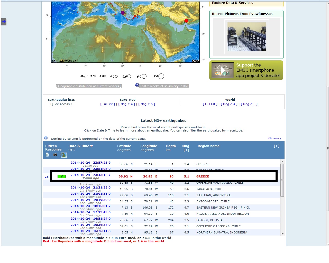Click the map icon under Citizen Response

point(63,155)
